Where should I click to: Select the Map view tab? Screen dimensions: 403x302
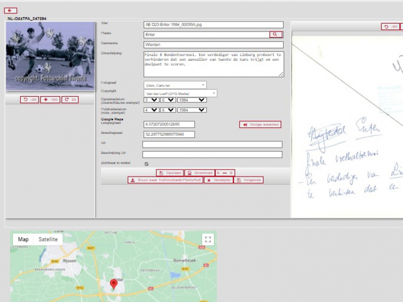[x=23, y=240]
